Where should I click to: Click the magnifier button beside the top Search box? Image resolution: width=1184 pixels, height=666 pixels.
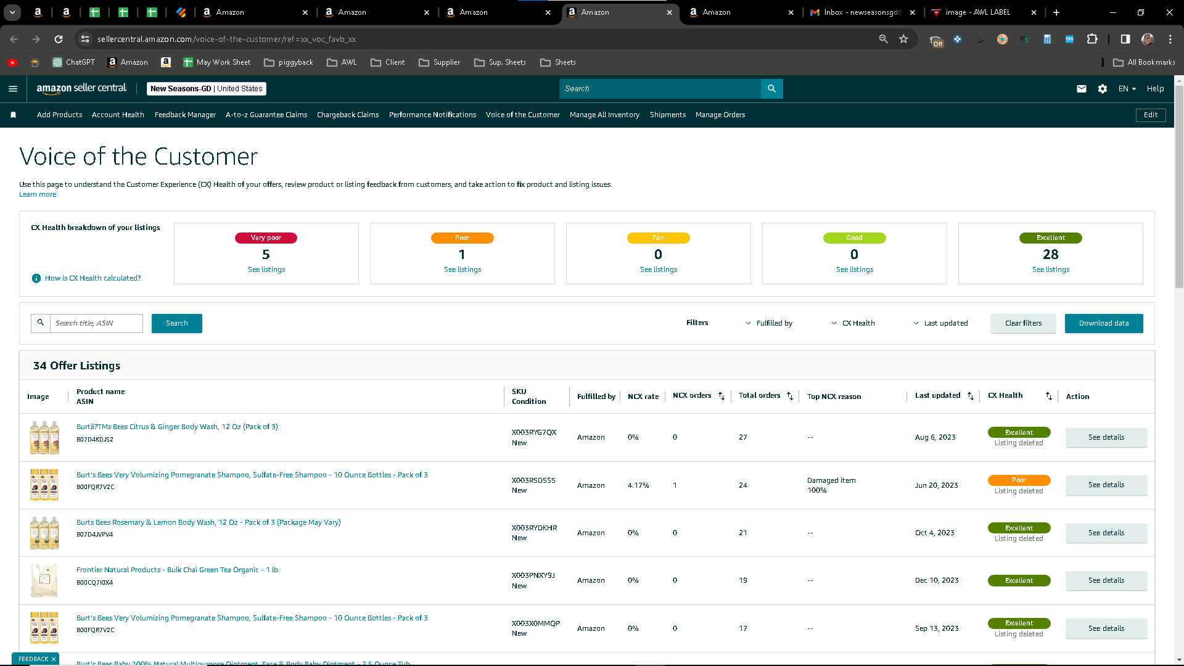click(771, 89)
